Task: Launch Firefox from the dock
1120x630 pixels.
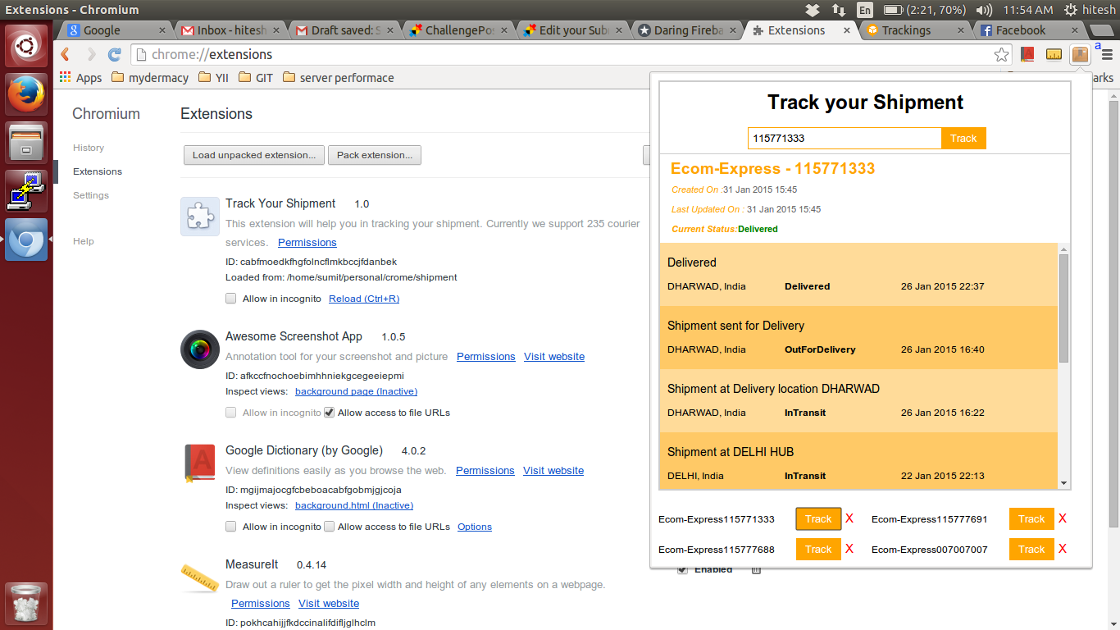Action: tap(26, 94)
